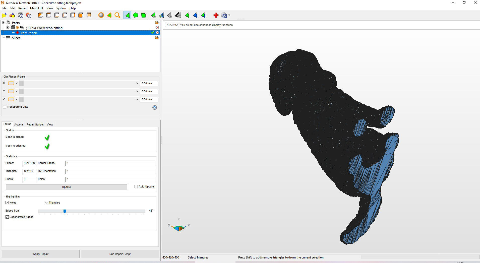Screen dimensions: 480x263
Task: Click the Run Repair Script button
Action: pyautogui.click(x=120, y=254)
